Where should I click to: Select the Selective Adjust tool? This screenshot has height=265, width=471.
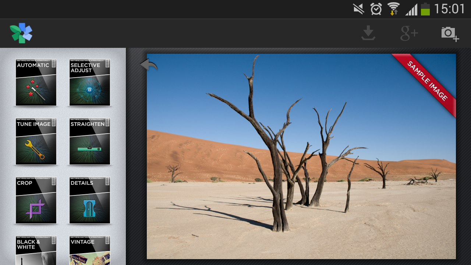[x=90, y=82]
